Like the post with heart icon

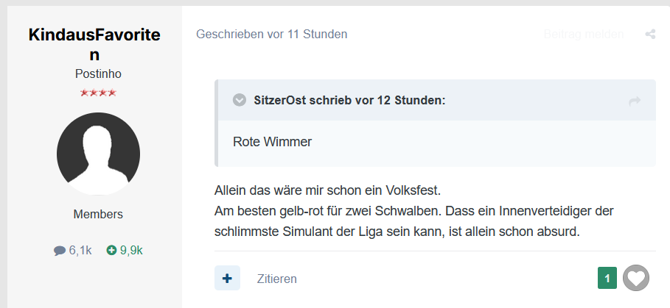click(636, 278)
